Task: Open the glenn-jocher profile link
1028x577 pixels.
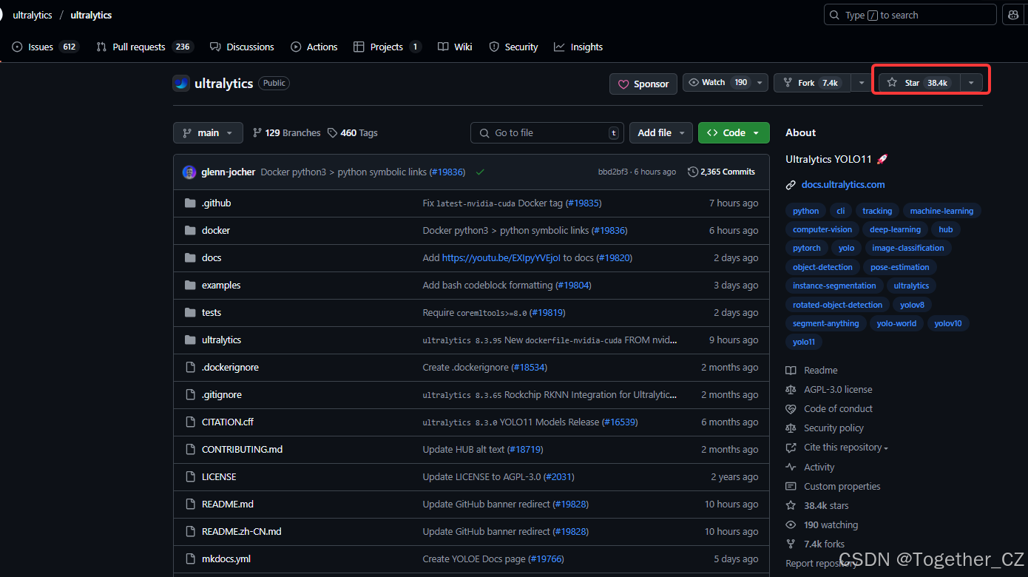Action: [x=229, y=172]
